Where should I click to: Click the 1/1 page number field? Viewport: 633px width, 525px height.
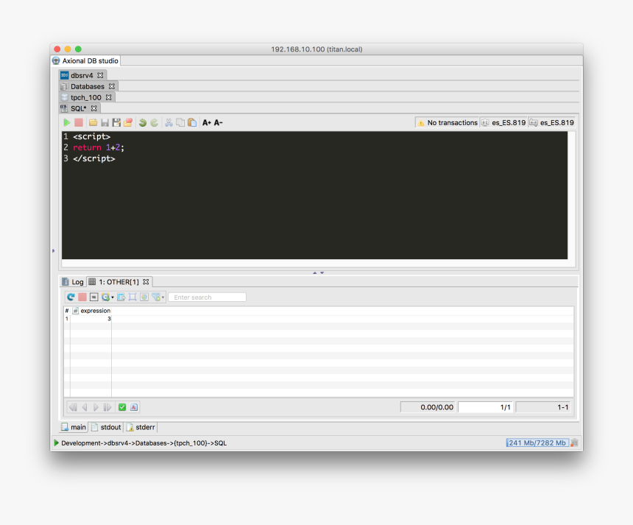(486, 407)
